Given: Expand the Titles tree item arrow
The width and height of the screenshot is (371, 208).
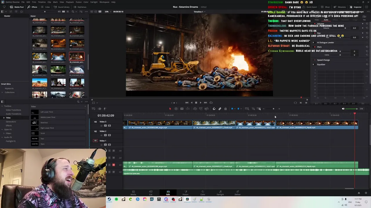Looking at the screenshot, I should tap(4, 118).
